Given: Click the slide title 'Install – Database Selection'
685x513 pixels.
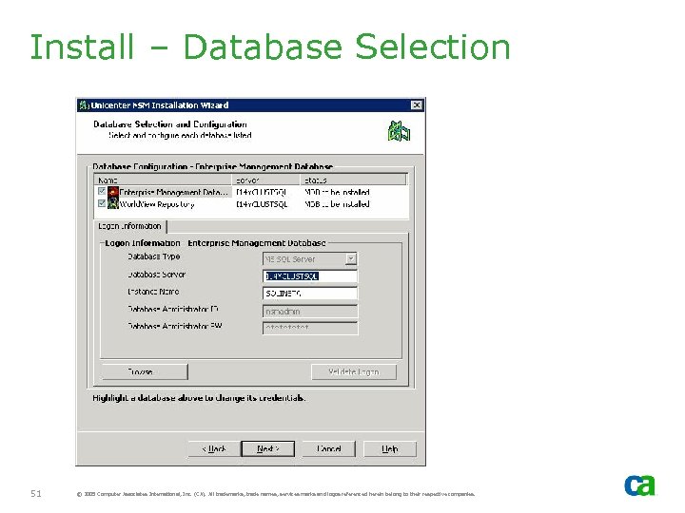Looking at the screenshot, I should point(270,47).
